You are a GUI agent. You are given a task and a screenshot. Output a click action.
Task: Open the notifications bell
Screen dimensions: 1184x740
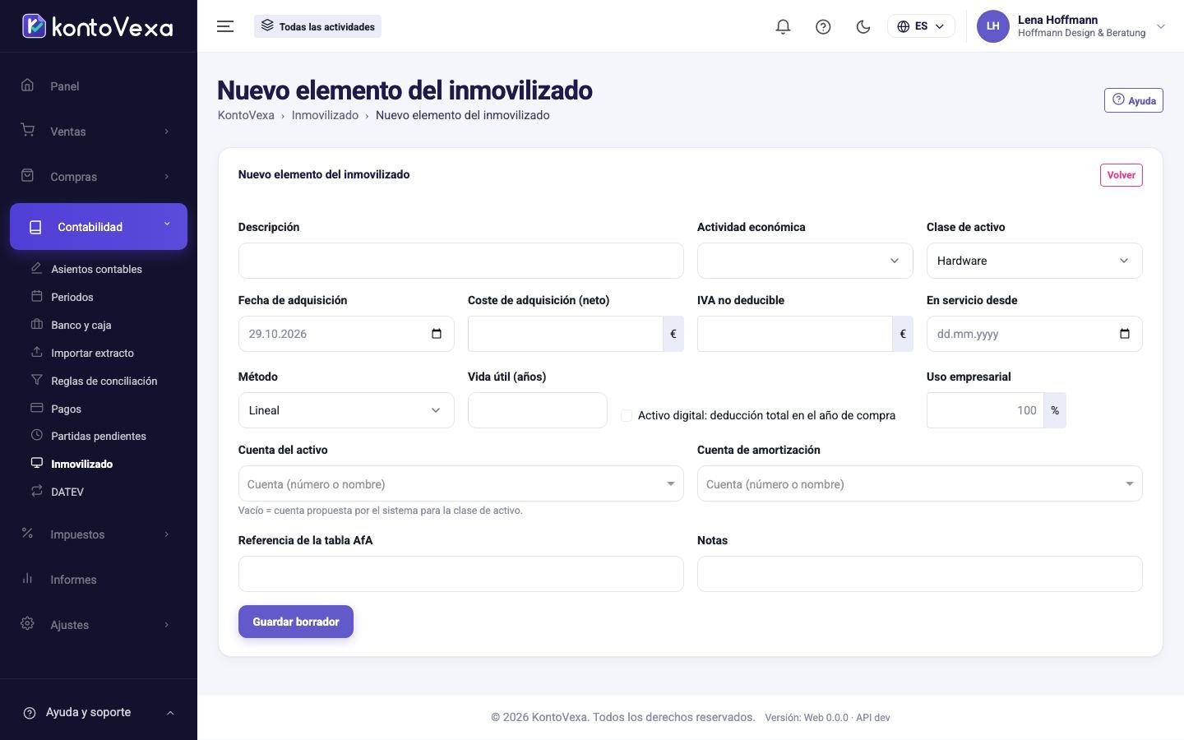pyautogui.click(x=783, y=26)
